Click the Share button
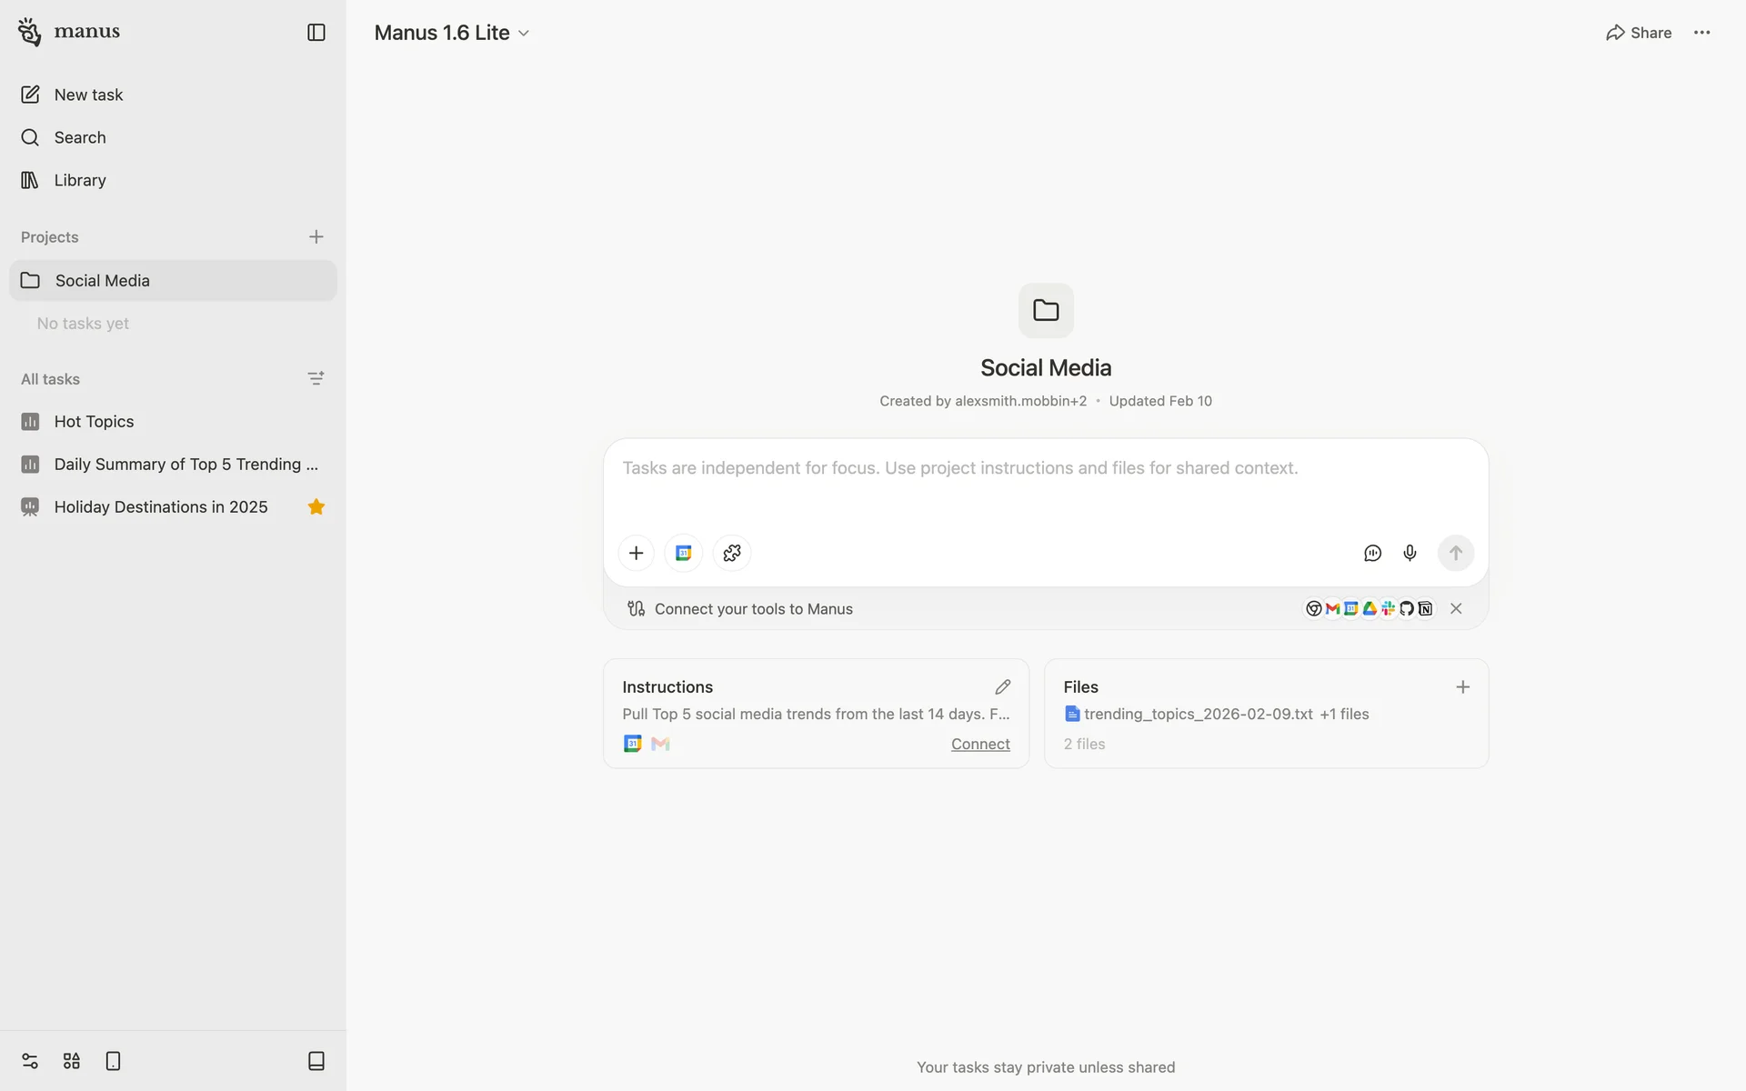 [1639, 33]
